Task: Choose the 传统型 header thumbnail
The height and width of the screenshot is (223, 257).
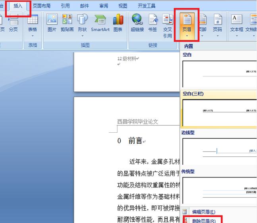Action: (x=220, y=190)
